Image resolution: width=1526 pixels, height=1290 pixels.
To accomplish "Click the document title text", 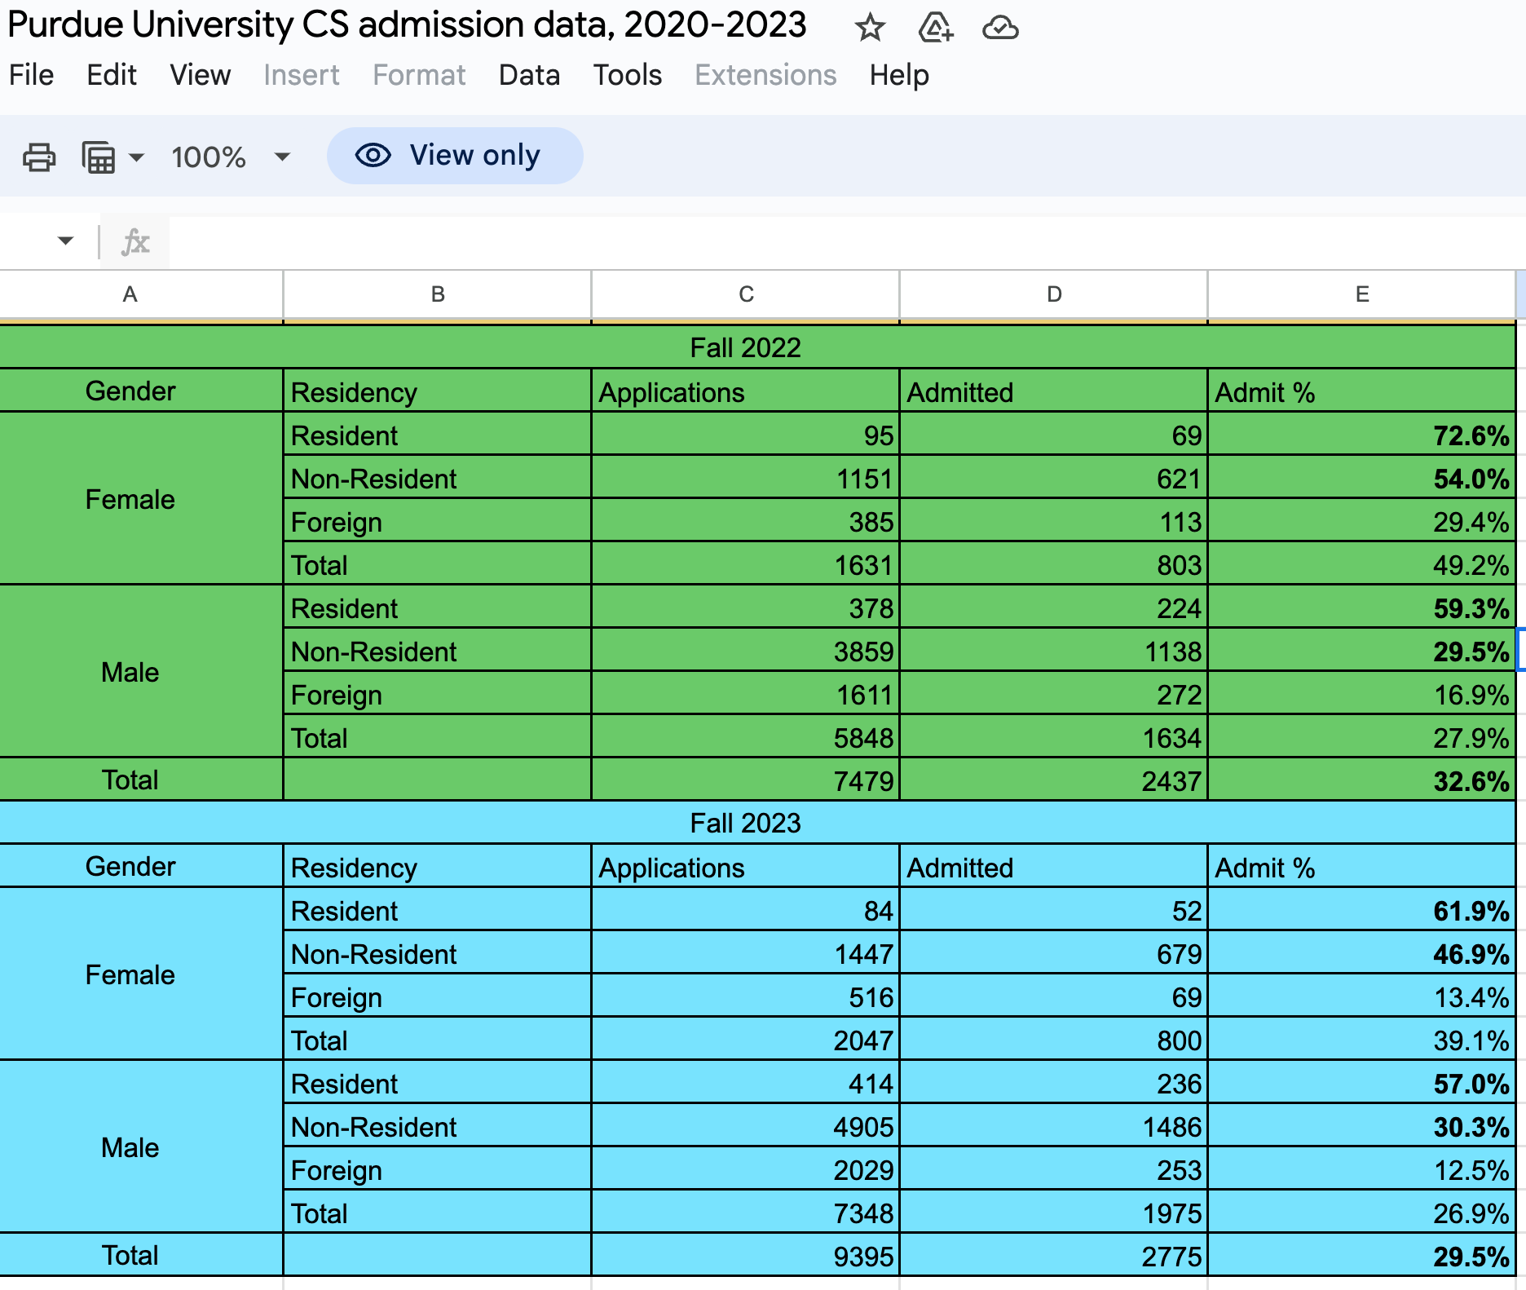I will [x=407, y=25].
